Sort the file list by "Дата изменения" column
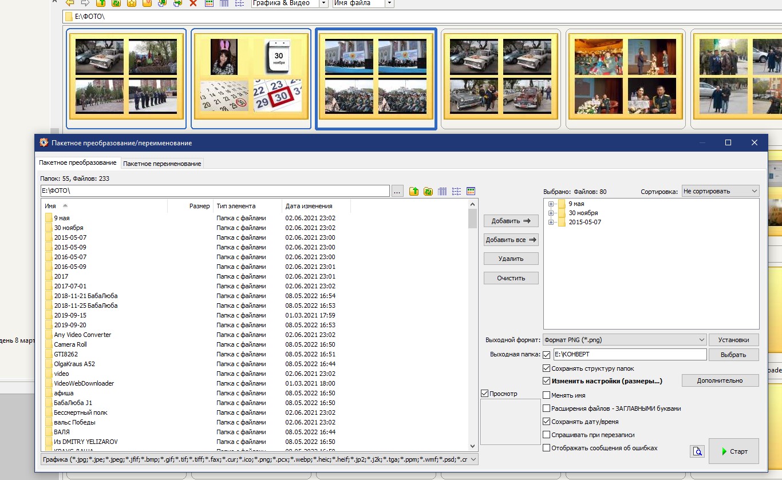Viewport: 782px width, 480px height. [309, 206]
